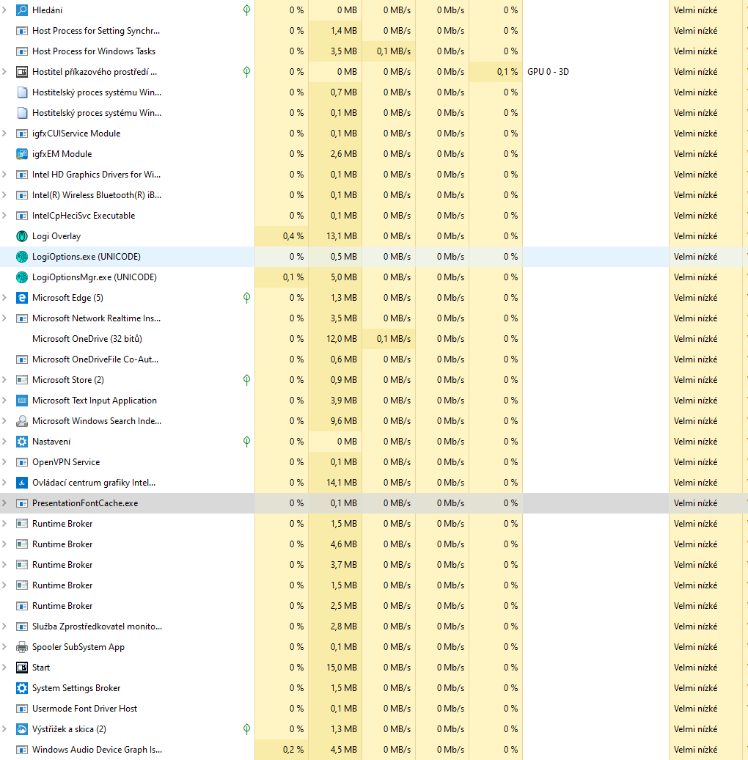
Task: Click the 14,1 MB memory value for Ovládací centrum
Action: (x=342, y=483)
